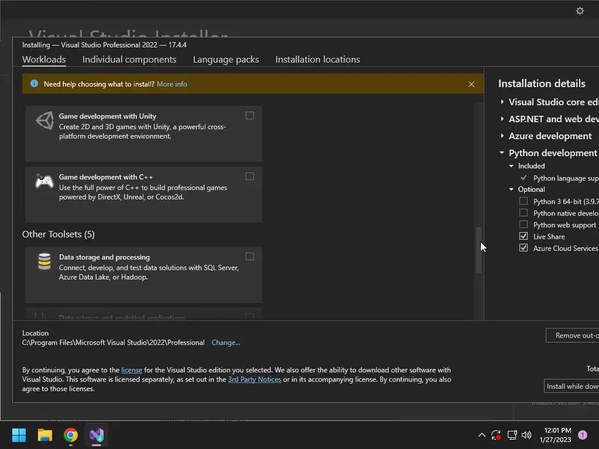Collapse the Included section
Viewport: 599px width, 449px height.
(x=511, y=166)
